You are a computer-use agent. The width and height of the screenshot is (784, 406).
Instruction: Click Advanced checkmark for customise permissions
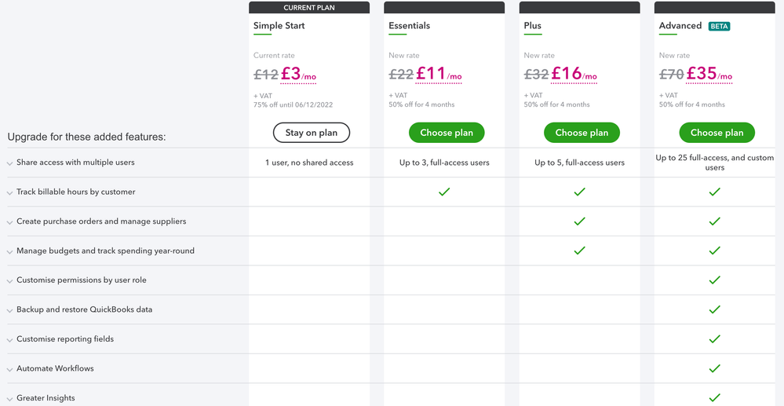pos(714,280)
